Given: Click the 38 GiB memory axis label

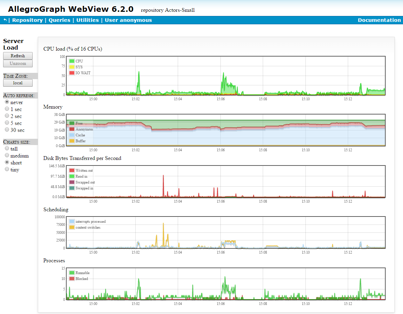Looking at the screenshot, I should pos(59,114).
